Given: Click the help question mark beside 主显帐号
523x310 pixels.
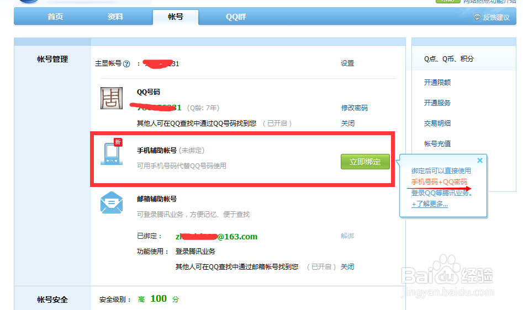Looking at the screenshot, I should pos(126,63).
